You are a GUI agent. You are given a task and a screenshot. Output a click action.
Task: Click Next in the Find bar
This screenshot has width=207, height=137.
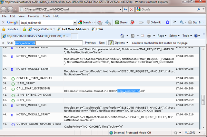(102, 43)
